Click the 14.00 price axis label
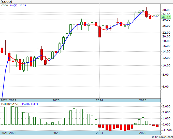This screenshot has height=139, width=173. click(166, 51)
